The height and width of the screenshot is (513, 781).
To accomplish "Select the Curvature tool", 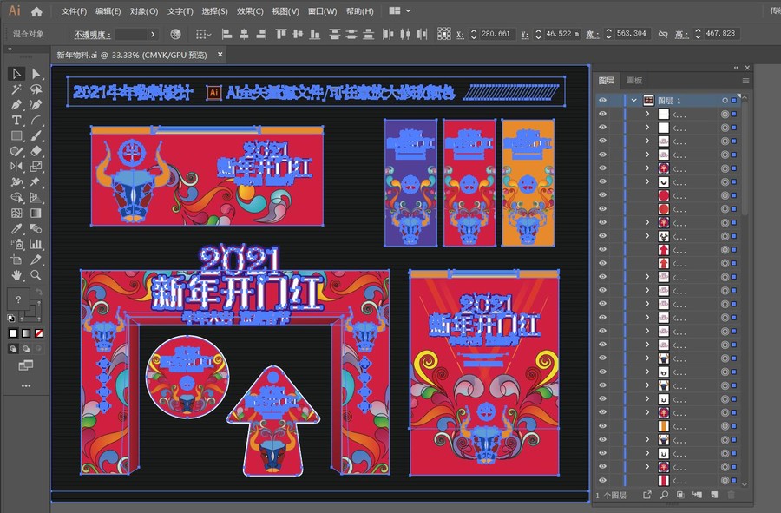I will 36,105.
